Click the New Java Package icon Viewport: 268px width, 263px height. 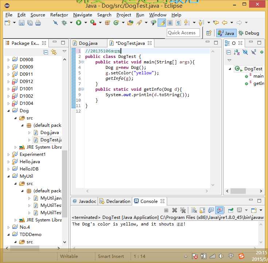point(107,23)
